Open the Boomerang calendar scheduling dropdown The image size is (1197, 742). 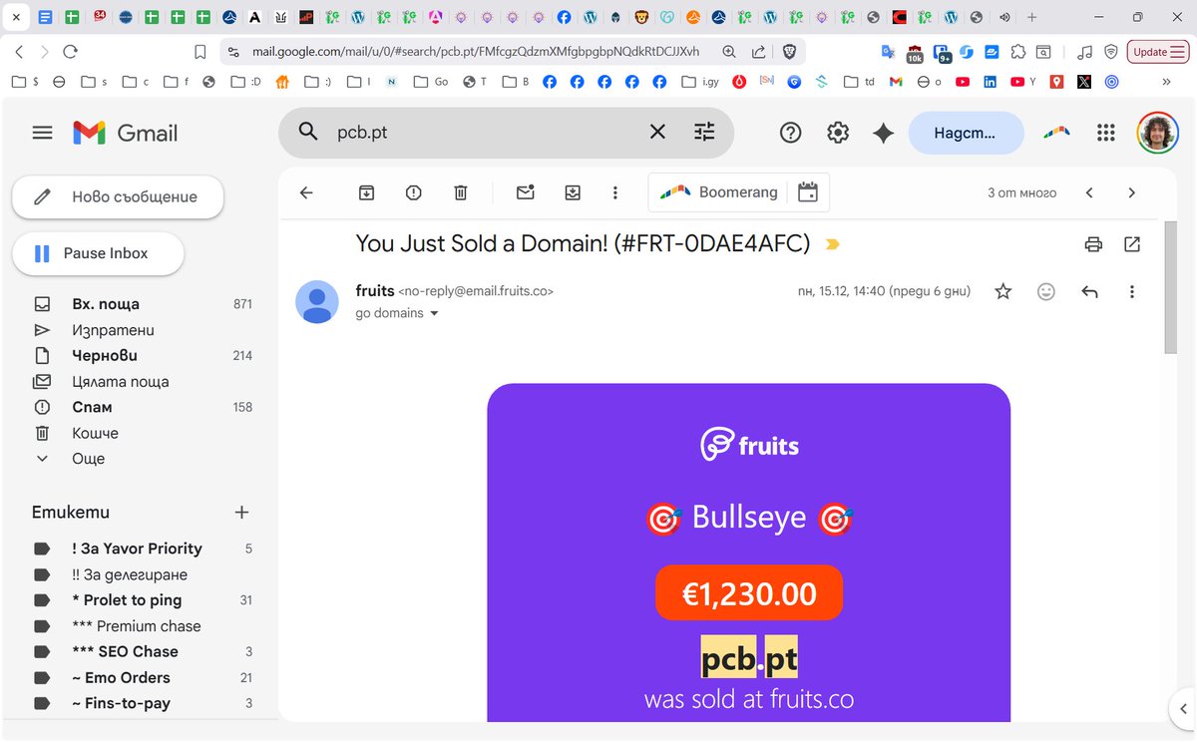[x=806, y=191]
